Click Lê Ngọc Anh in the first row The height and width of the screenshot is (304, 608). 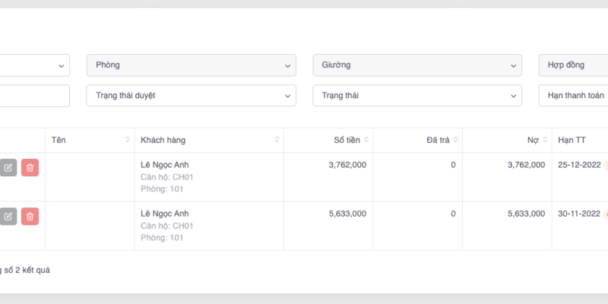pos(165,164)
